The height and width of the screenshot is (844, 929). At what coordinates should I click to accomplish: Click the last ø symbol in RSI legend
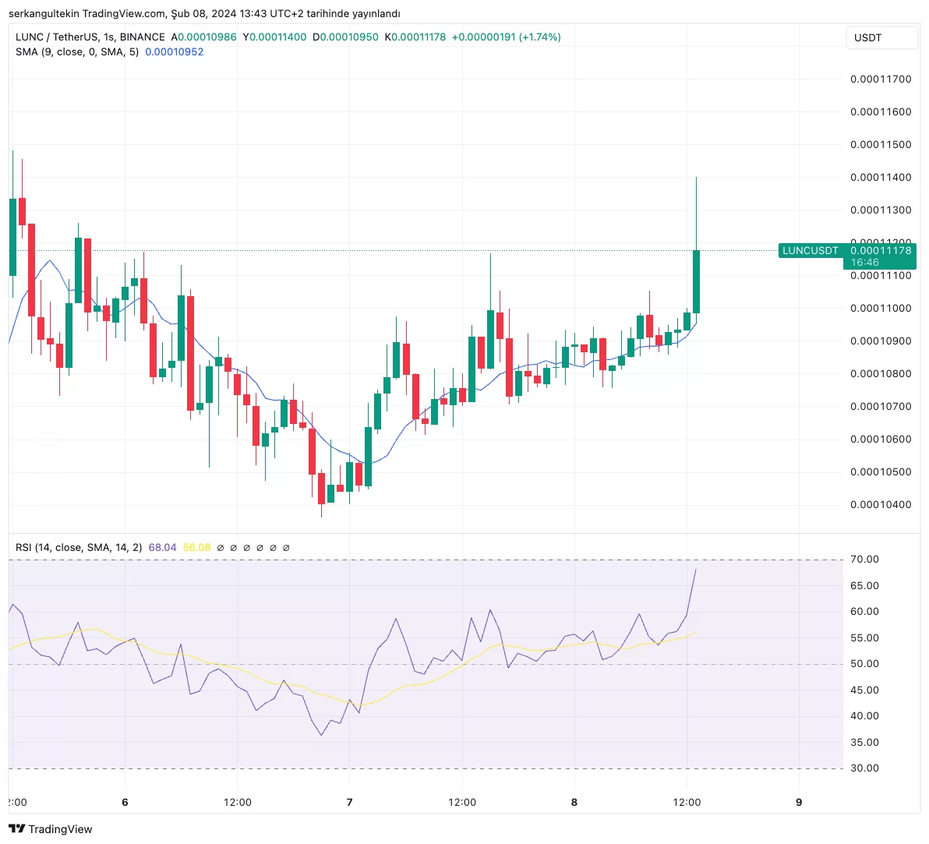point(286,548)
